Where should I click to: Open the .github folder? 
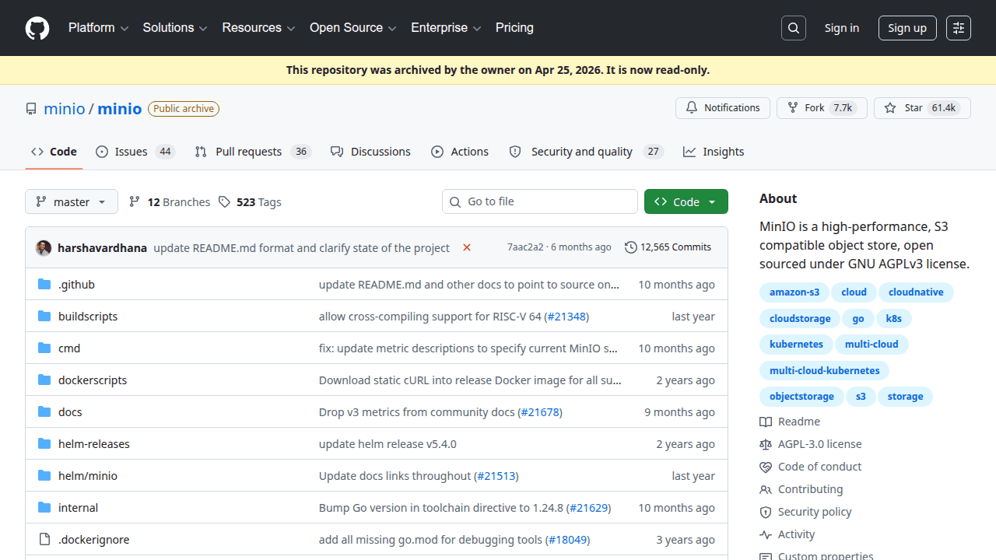[76, 285]
